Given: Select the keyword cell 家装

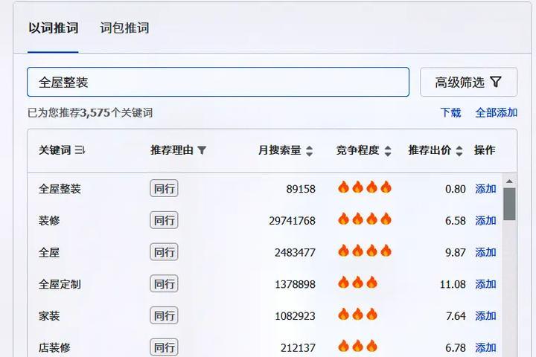Looking at the screenshot, I should (x=49, y=315).
